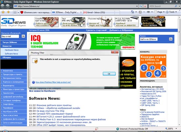Click the 3DNews logo
This screenshot has width=181, height=132.
(13, 22)
